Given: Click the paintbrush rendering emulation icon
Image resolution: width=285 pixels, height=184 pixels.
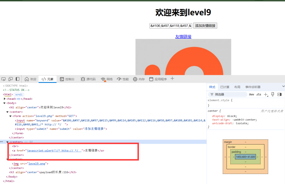Looking at the screenshot, I should (x=273, y=94).
